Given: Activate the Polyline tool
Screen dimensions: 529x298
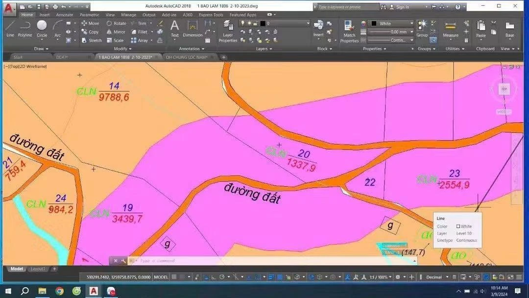Looking at the screenshot, I should click(25, 28).
